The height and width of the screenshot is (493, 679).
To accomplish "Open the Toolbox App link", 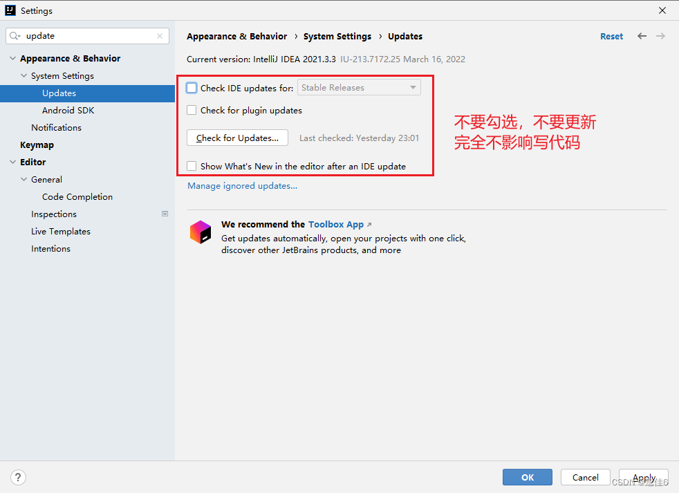I will 336,225.
